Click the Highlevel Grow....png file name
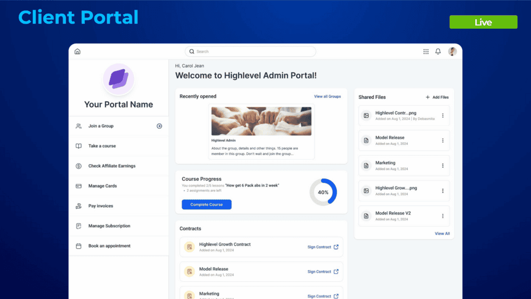The image size is (531, 299). (396, 188)
